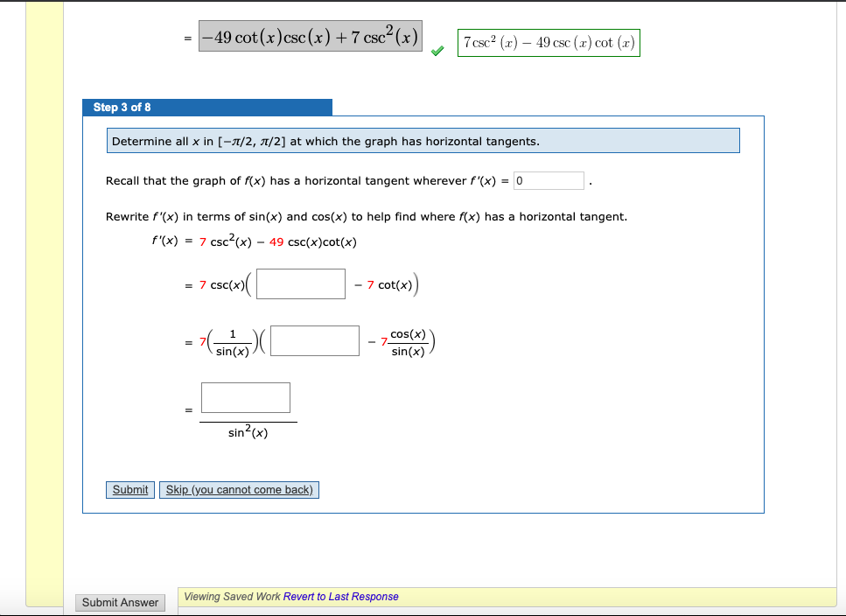Screen dimensions: 846x616
Task: Click the 1/sin(x) fraction expression
Action: coord(232,340)
